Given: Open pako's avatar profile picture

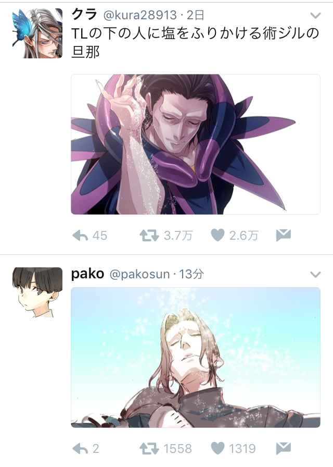Looking at the screenshot, I should (x=37, y=292).
